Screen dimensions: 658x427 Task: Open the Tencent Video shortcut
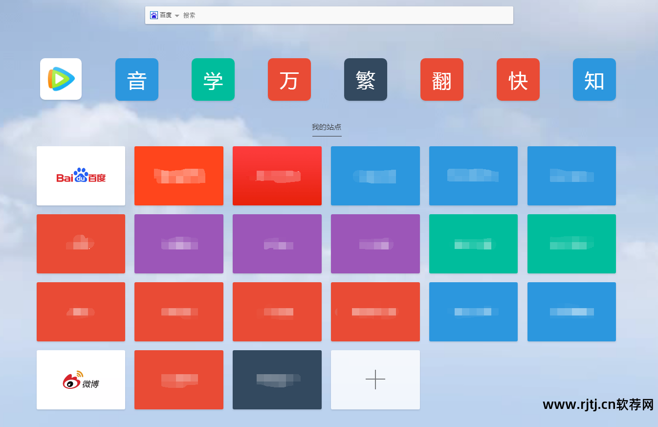pos(61,79)
